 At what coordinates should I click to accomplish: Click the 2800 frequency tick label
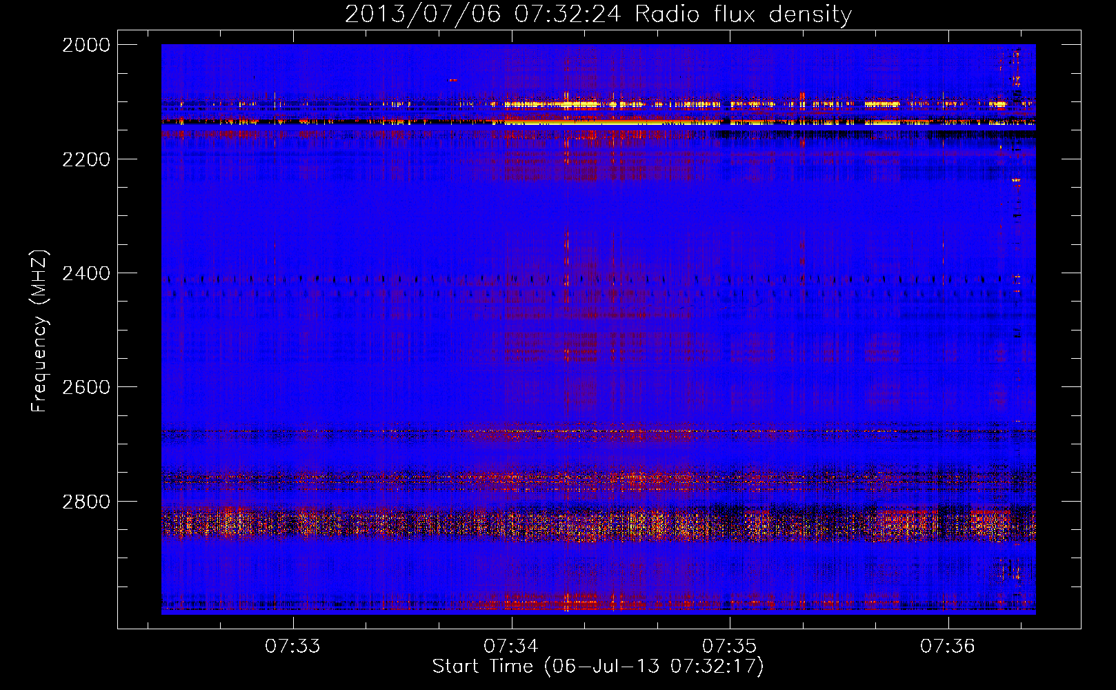pyautogui.click(x=86, y=501)
